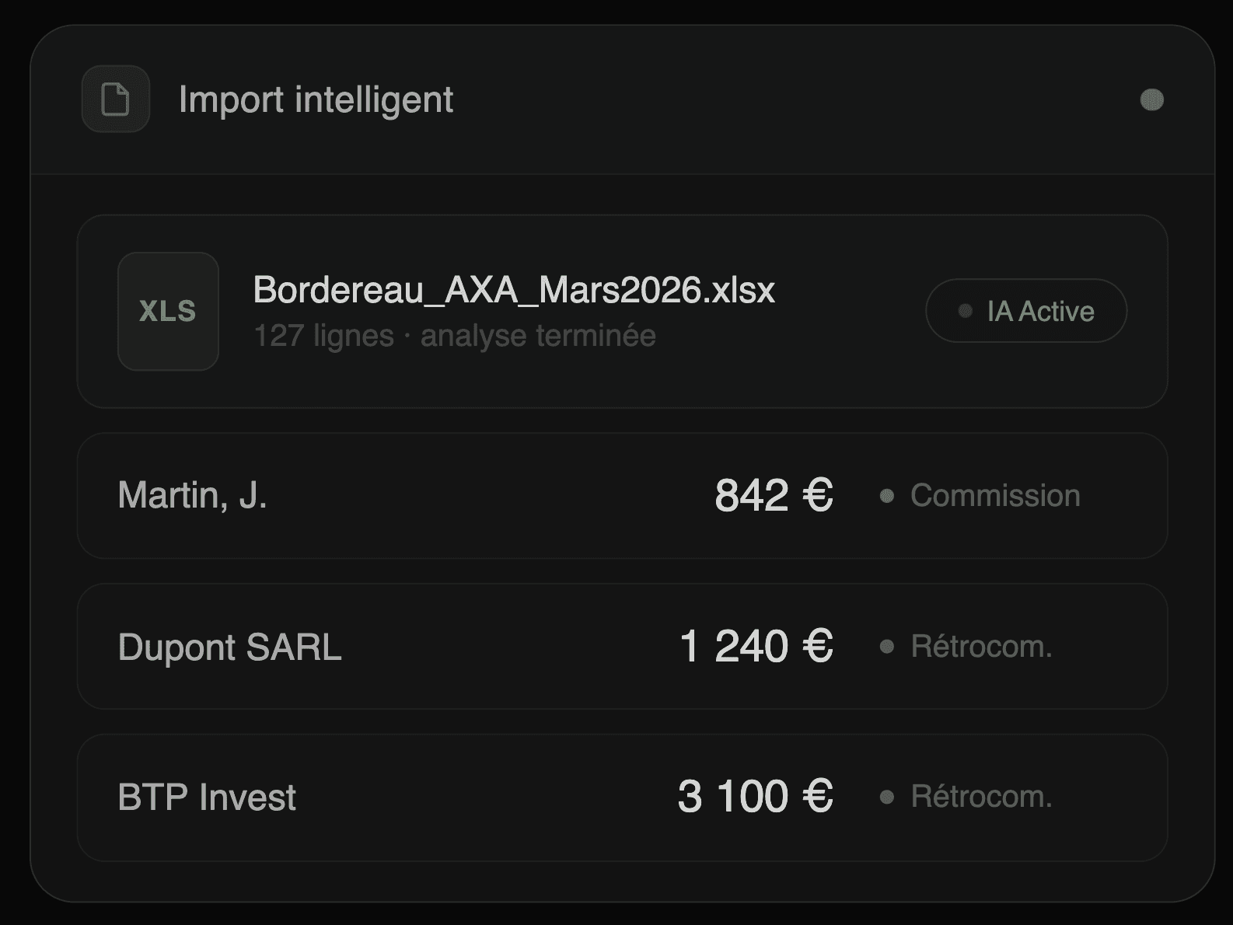
Task: Click the Rétrocom. label for Dupont SARL
Action: tap(981, 646)
